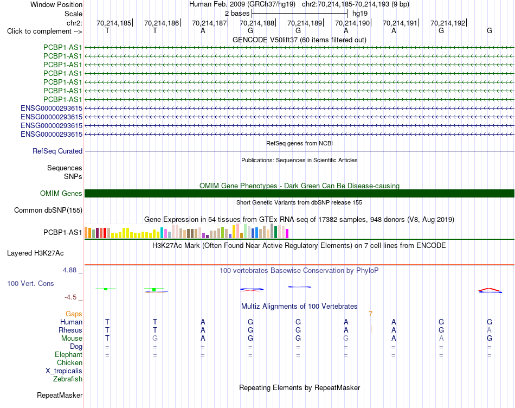Open the '100 vertebrates Basewise Conservation by PhyloP' title
515x408 pixels.
point(299,271)
